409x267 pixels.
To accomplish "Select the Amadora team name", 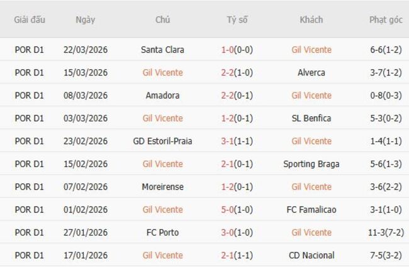I will click(162, 95).
